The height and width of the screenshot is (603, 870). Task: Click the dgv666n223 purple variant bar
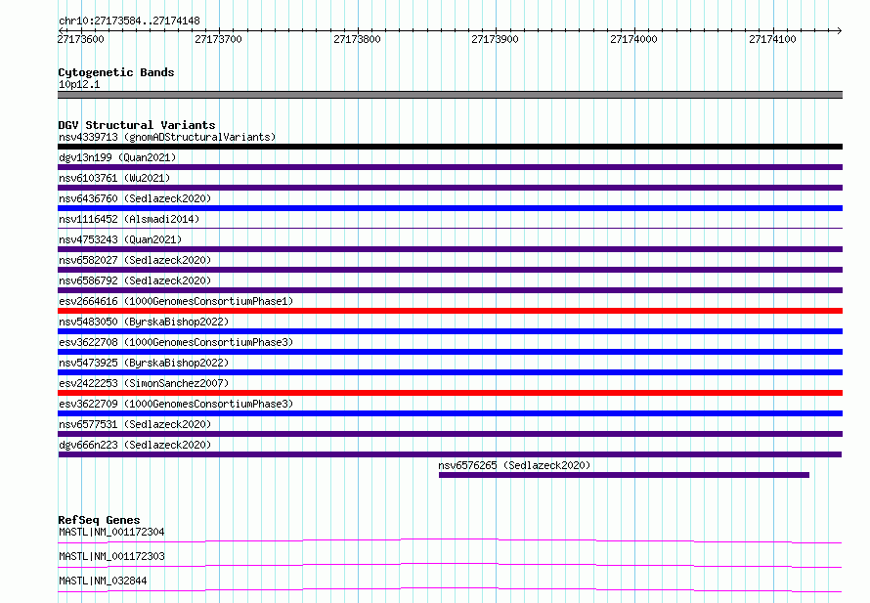click(x=450, y=454)
